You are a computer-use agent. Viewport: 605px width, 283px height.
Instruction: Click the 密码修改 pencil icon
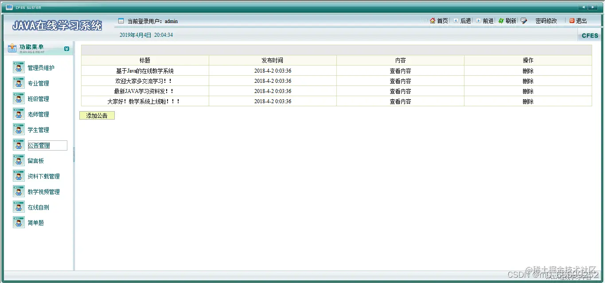(x=524, y=21)
